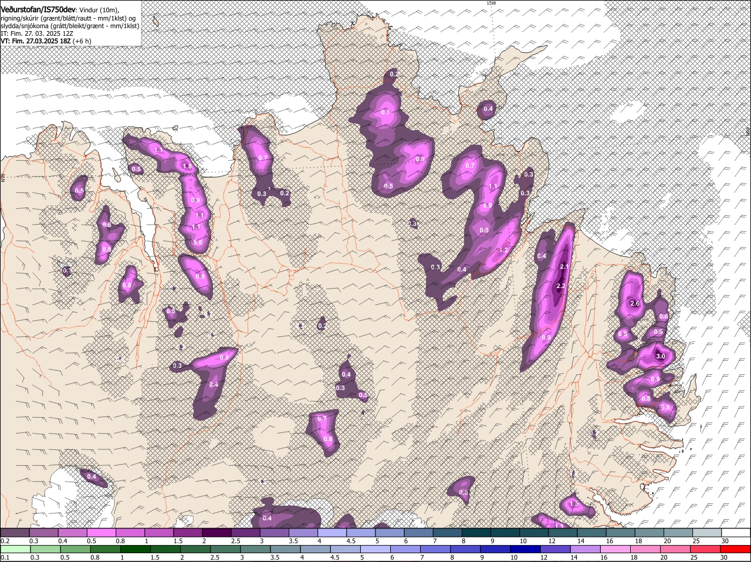Pick the bright red rain swatch above 30
Viewport: 751px width, 562px height.
click(x=736, y=549)
